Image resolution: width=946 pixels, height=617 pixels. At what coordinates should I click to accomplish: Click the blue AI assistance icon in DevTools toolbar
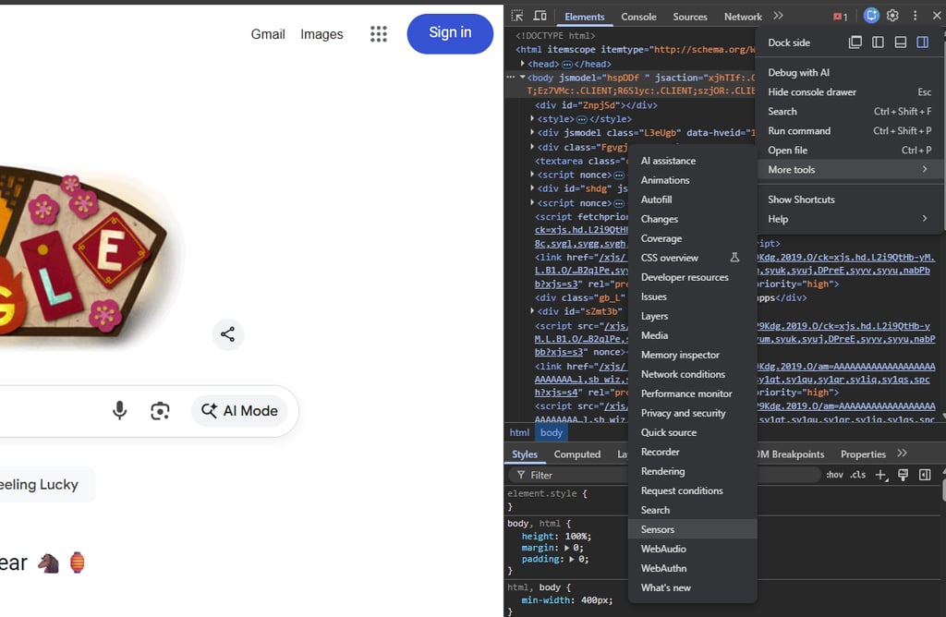870,16
